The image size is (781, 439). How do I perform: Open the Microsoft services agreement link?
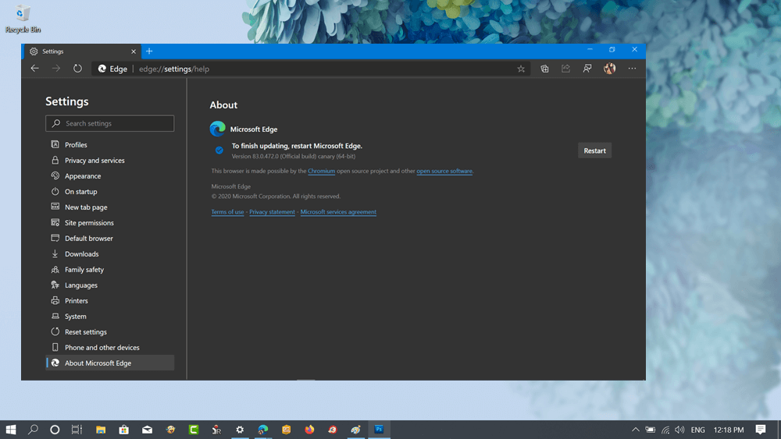(338, 212)
